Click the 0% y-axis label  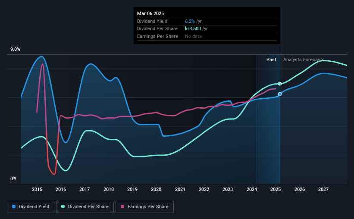[13, 178]
